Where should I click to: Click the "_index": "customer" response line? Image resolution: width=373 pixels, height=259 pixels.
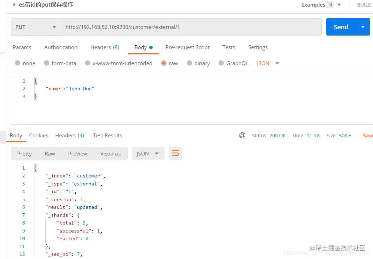75,176
